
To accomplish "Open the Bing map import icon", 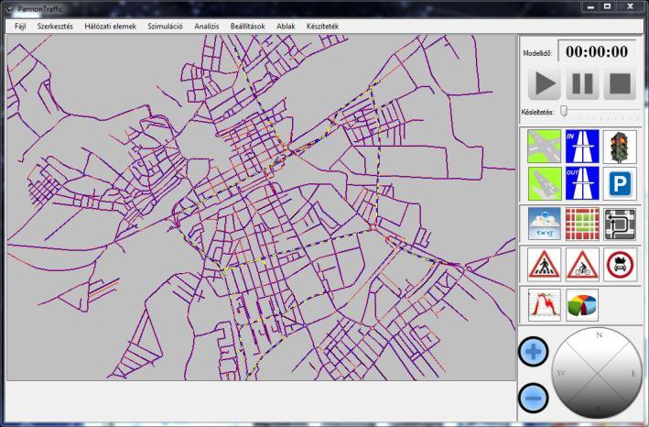I will click(545, 224).
